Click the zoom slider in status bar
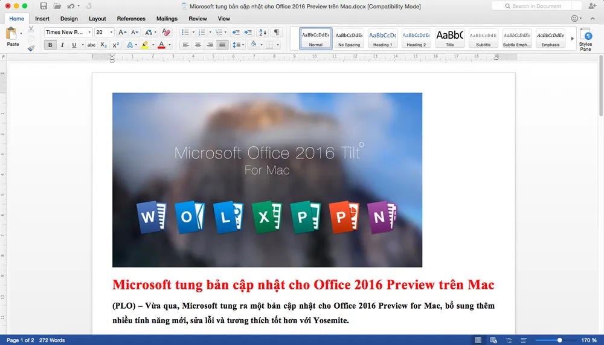 point(554,340)
